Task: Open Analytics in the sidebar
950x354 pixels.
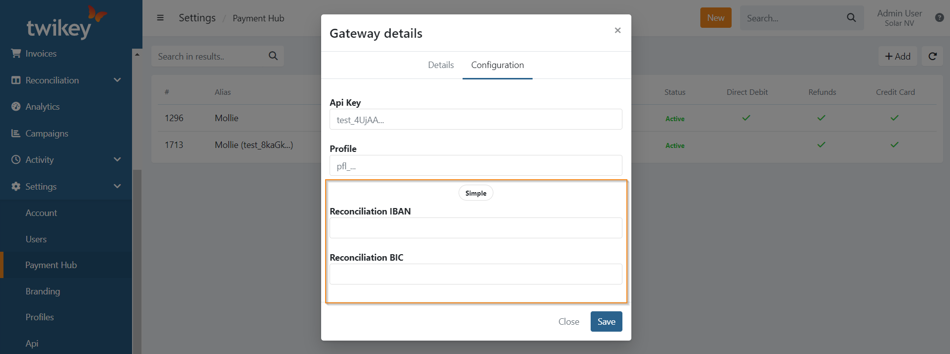Action: (x=42, y=107)
